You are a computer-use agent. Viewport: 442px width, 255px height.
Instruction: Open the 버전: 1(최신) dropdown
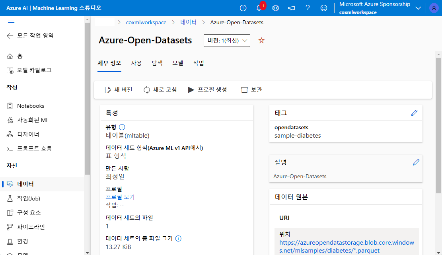[227, 41]
